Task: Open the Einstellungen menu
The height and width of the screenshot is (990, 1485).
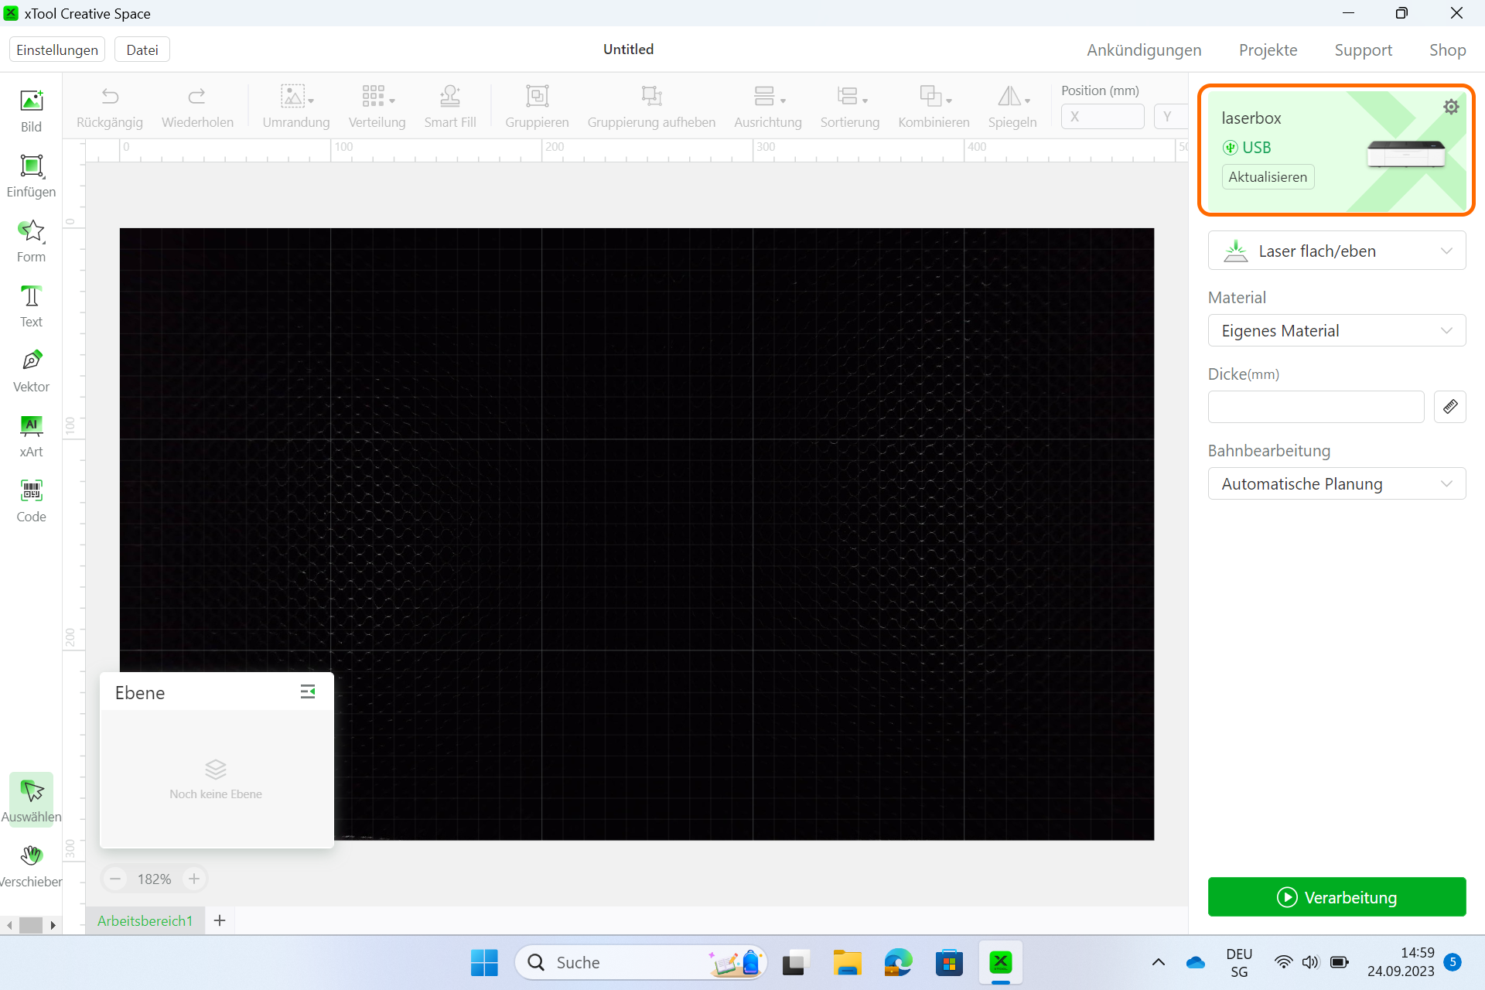Action: [x=57, y=49]
